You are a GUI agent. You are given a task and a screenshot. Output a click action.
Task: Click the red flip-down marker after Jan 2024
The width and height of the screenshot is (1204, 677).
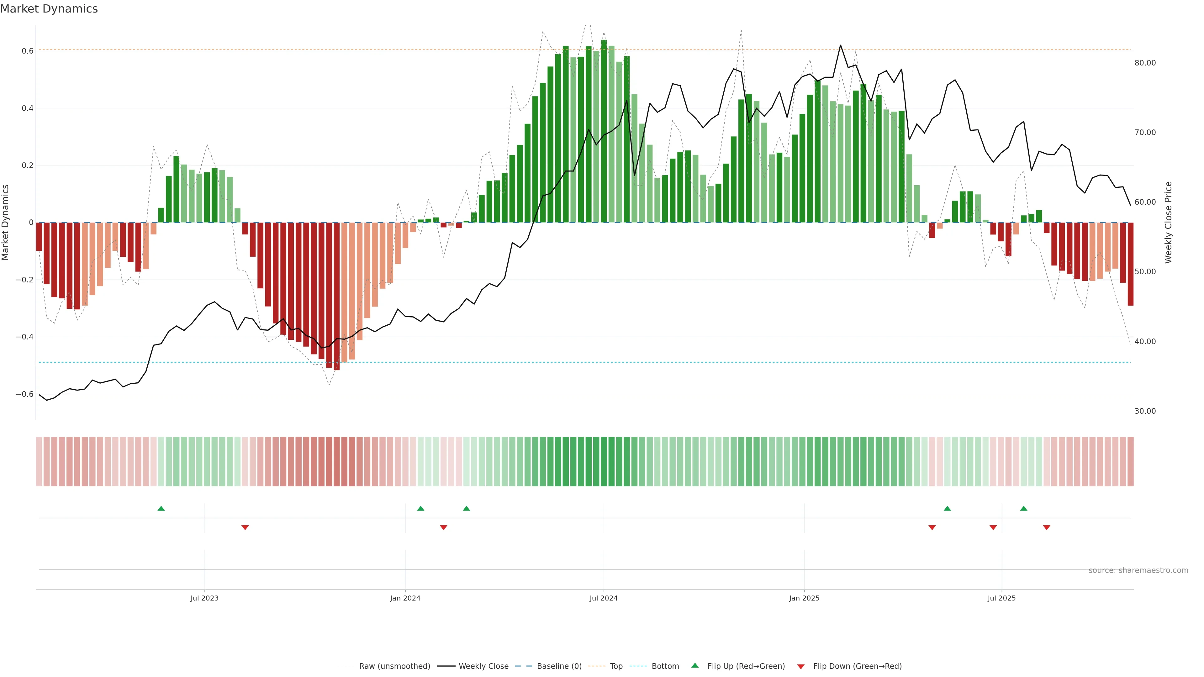point(444,527)
